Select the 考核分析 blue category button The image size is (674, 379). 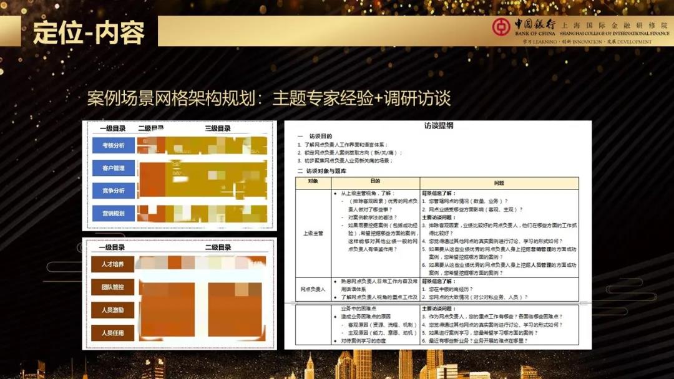[109, 145]
